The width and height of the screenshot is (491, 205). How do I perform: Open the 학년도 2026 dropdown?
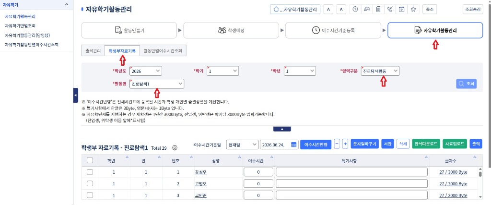pyautogui.click(x=146, y=71)
